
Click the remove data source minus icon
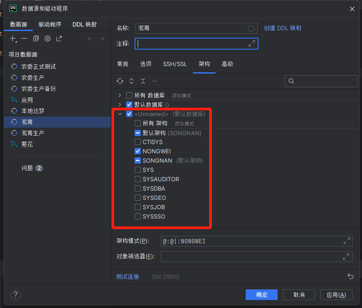coord(25,39)
